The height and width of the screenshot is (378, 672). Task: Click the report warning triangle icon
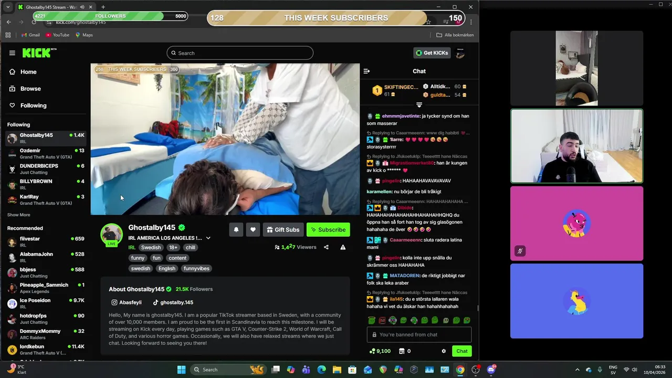(x=343, y=247)
